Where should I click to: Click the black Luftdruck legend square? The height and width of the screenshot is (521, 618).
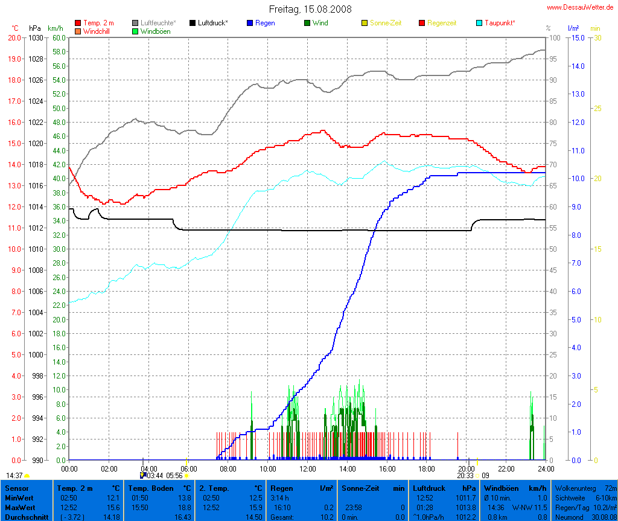click(x=193, y=23)
